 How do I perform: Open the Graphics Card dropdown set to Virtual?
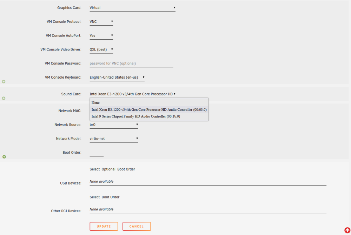[x=132, y=8]
